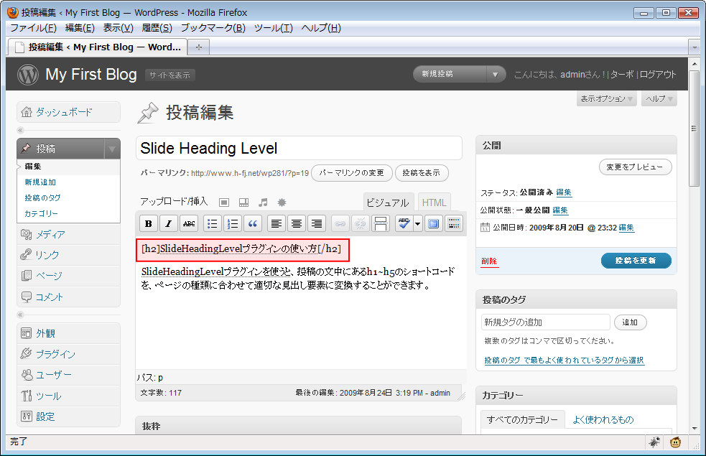
Task: Click the red 削除 delete link
Action: coord(489,261)
